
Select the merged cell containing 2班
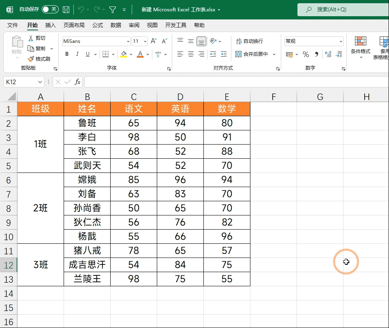click(41, 208)
